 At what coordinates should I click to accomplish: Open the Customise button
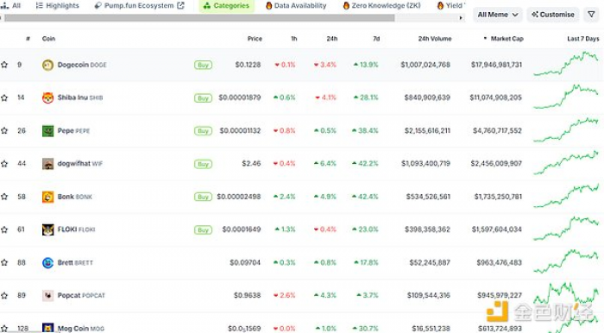point(553,15)
